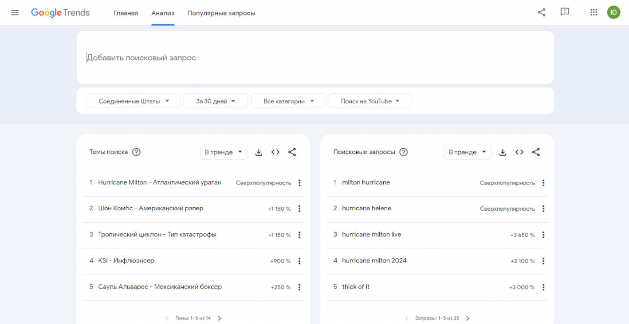Click the share icon in header
This screenshot has height=324, width=629.
pyautogui.click(x=542, y=12)
